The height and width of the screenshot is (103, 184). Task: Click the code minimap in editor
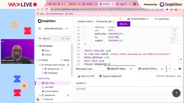pos(176,35)
